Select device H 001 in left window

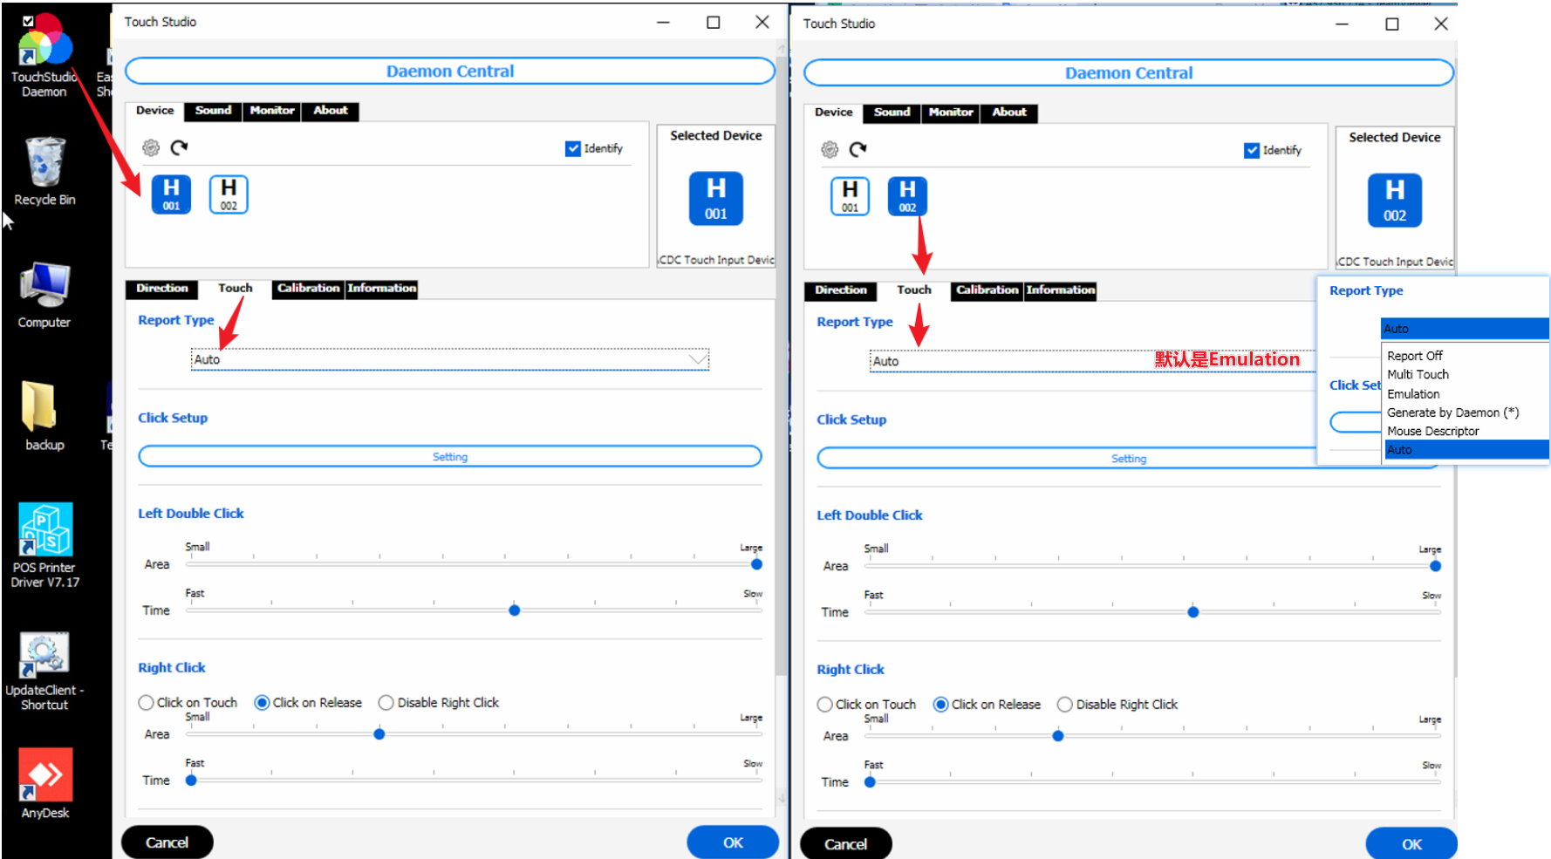171,194
